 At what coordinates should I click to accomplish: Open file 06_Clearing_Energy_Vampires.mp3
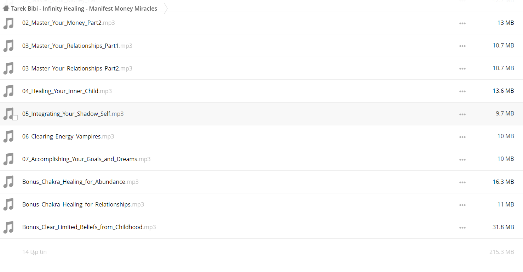(68, 136)
